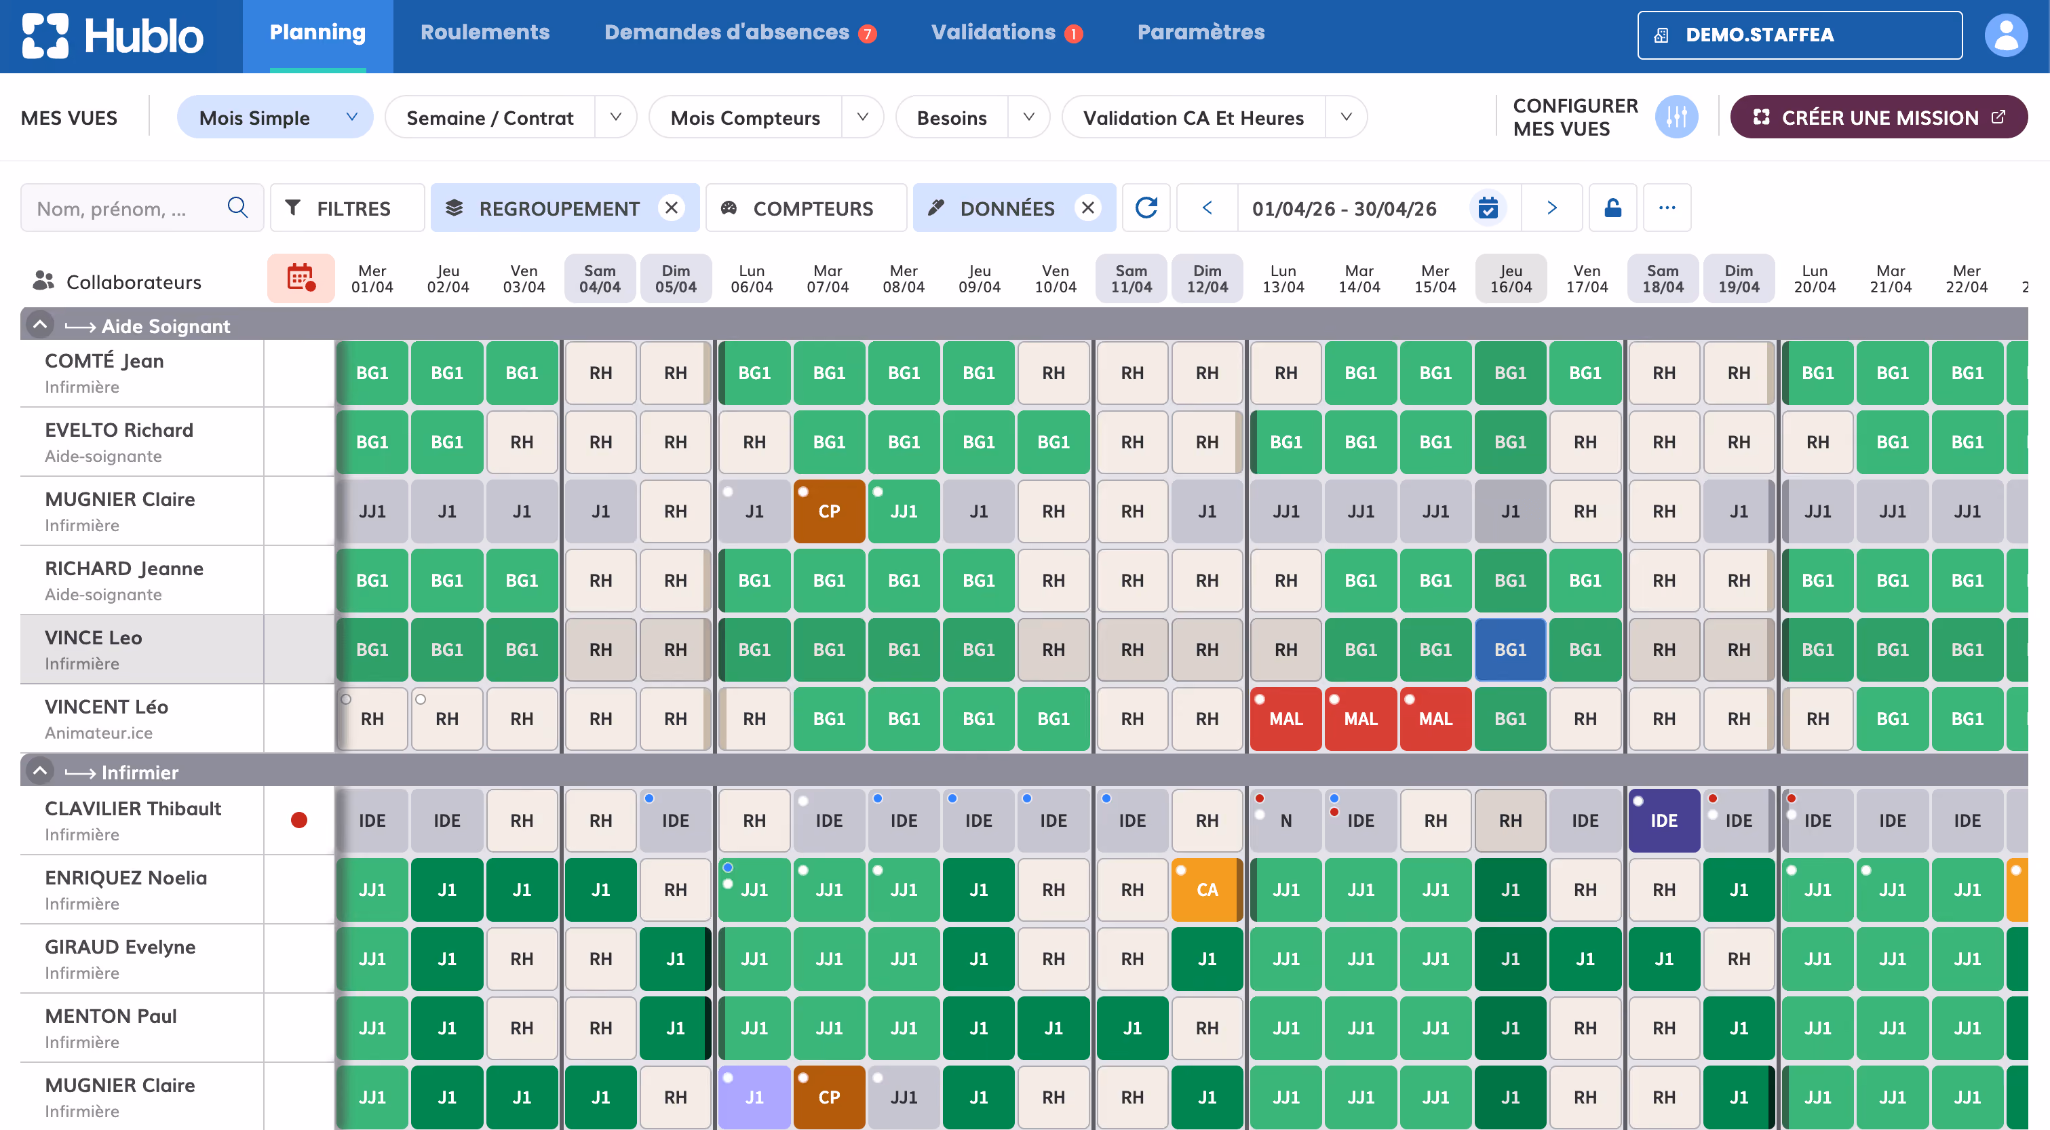This screenshot has width=2050, height=1130.
Task: Select blue BG1 cell of VINCE Leo 16/04
Action: coord(1509,649)
